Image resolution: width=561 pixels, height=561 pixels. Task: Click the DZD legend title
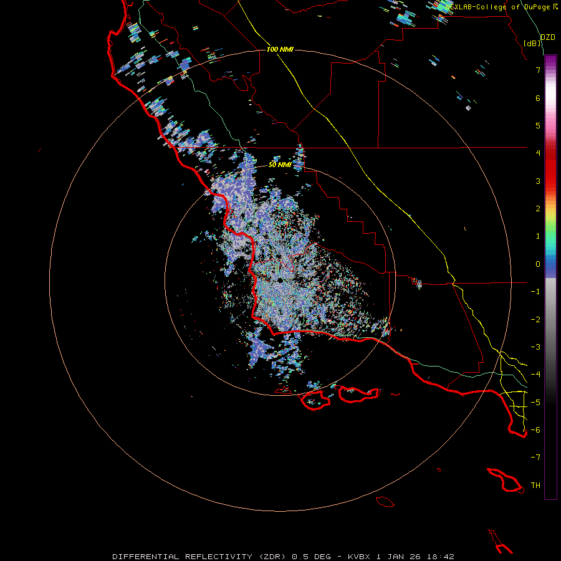(548, 37)
